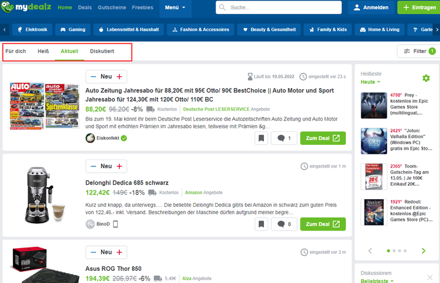Open the Menü dropdown
The height and width of the screenshot is (283, 440).
click(175, 7)
